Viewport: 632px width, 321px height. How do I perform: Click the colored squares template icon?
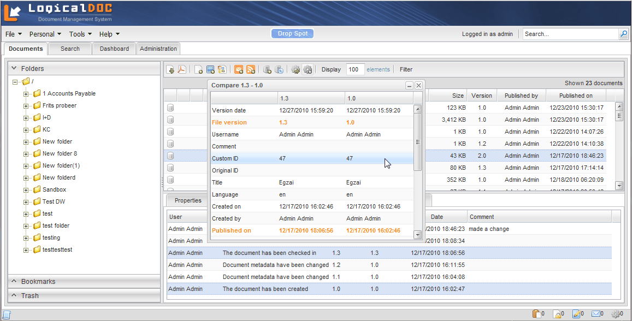click(222, 70)
